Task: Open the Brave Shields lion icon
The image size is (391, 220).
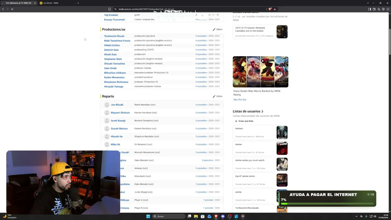Action: (x=270, y=9)
